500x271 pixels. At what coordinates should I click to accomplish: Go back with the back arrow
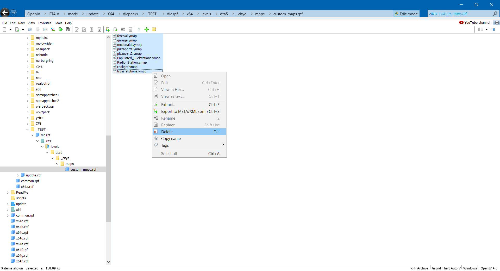tap(5, 13)
